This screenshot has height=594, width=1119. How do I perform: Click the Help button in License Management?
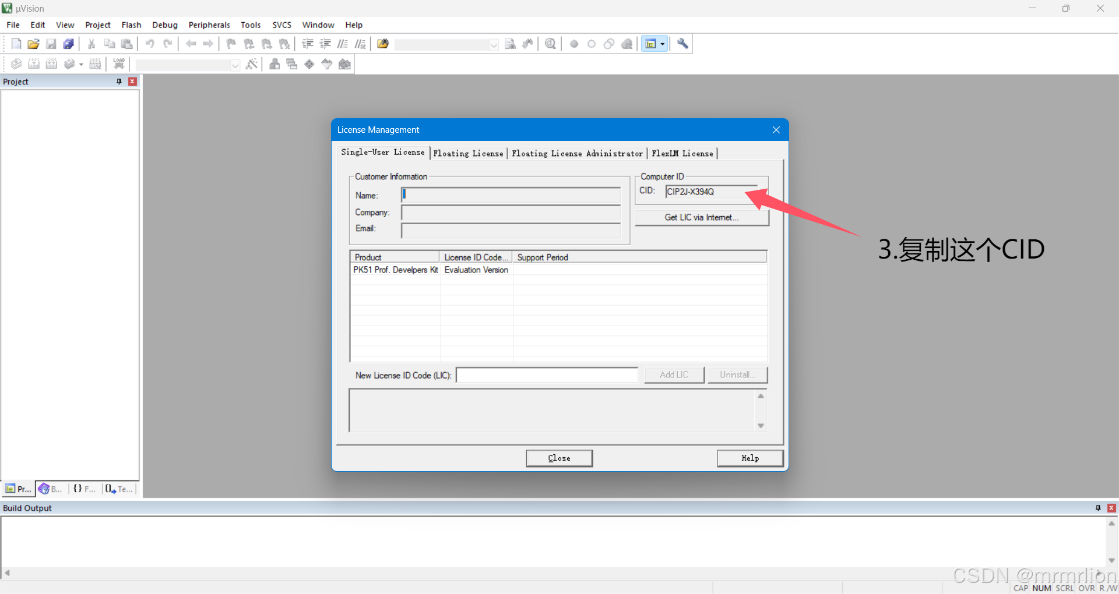coord(750,458)
